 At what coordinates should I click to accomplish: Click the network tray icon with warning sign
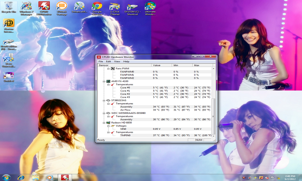278,178
